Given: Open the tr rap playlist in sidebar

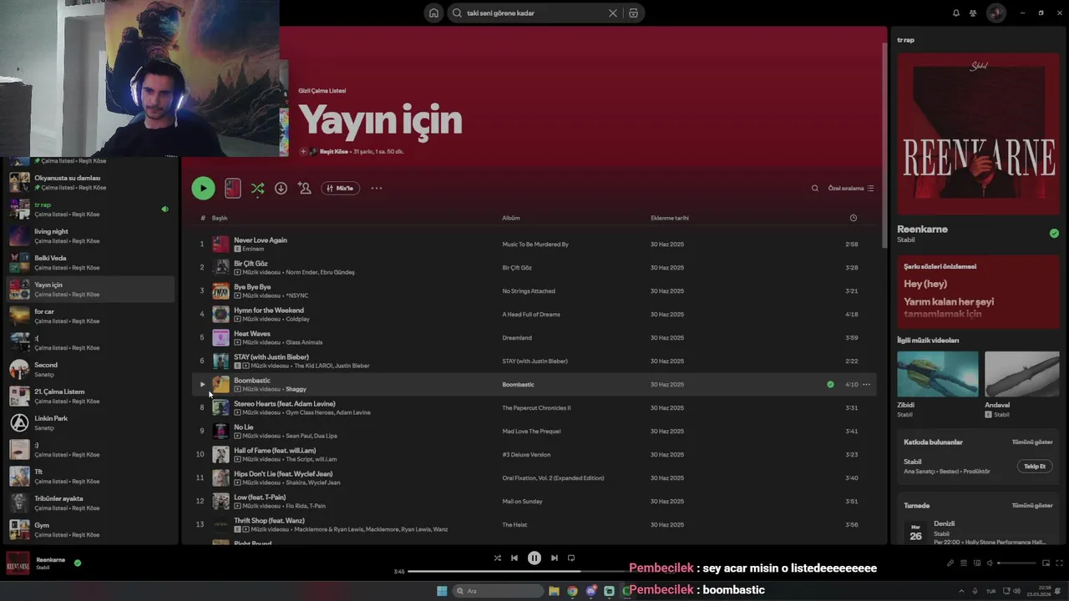Looking at the screenshot, I should click(90, 209).
